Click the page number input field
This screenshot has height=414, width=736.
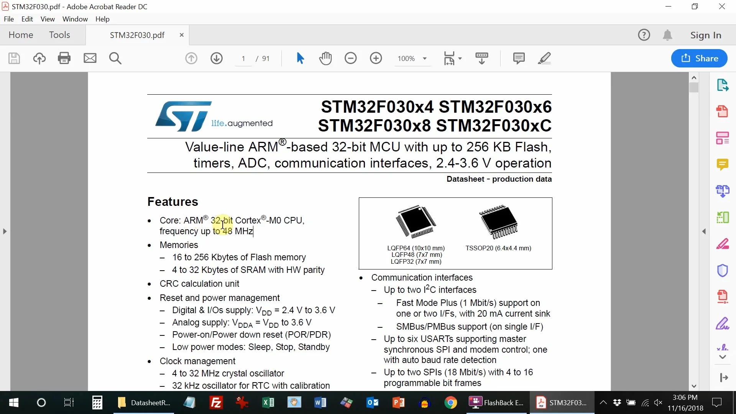click(x=243, y=59)
